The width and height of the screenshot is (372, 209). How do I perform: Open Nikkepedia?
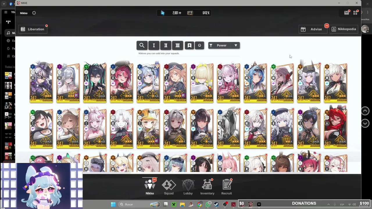(x=344, y=29)
